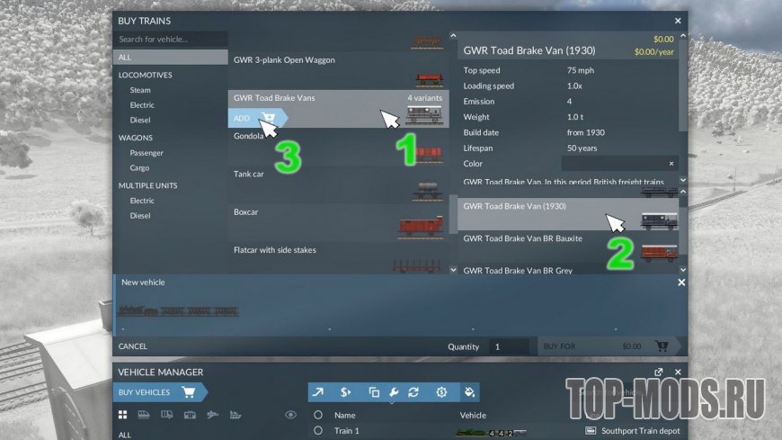Filter vehicle list by aircraft icon
Viewport: 782px width, 440px height.
pos(212,415)
